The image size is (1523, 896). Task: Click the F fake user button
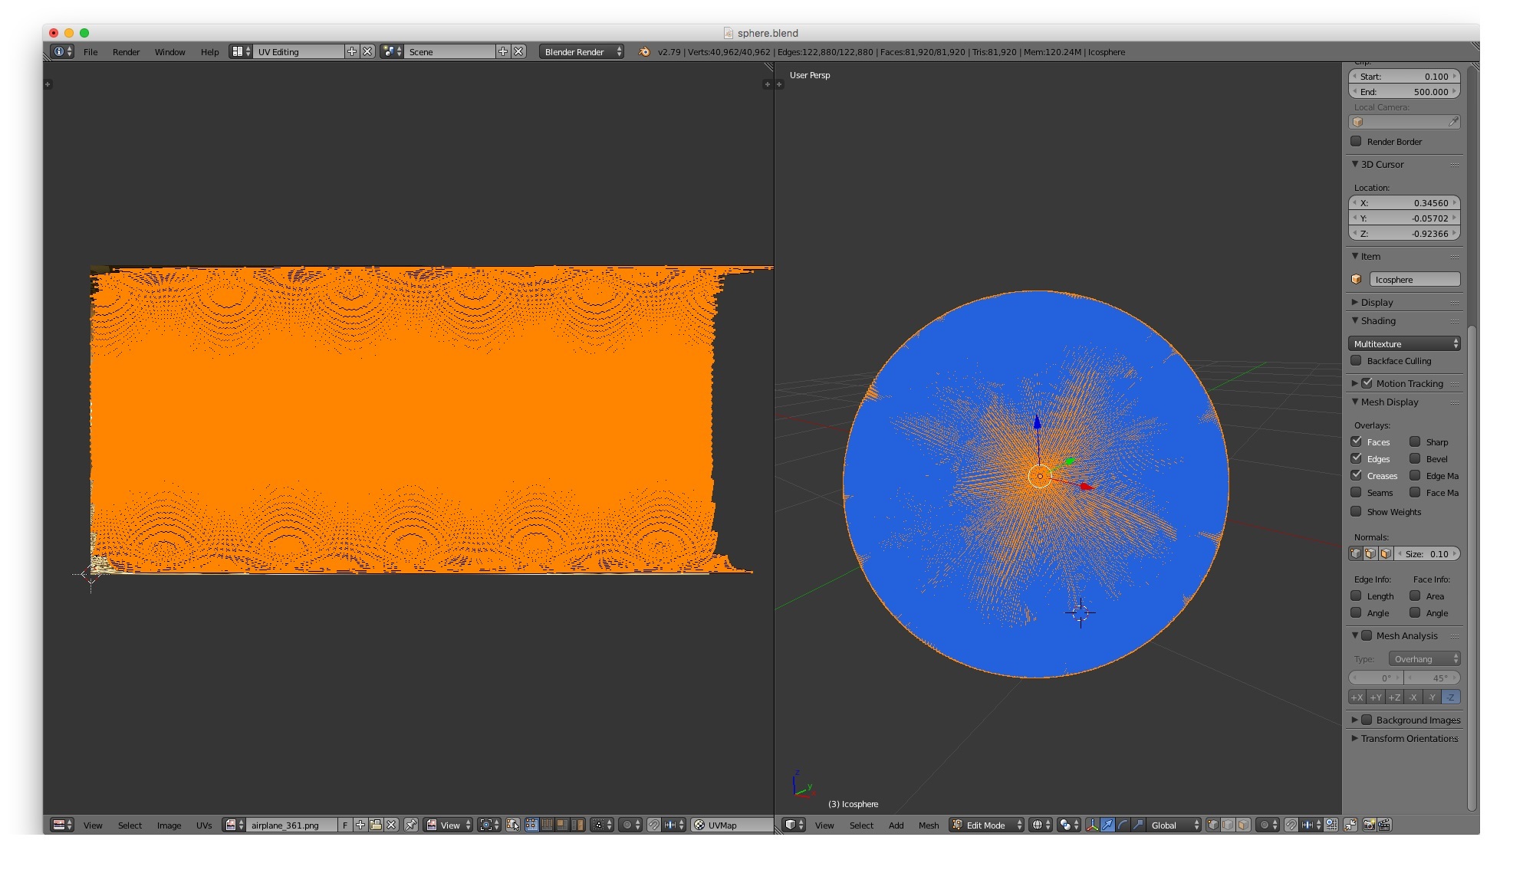tap(345, 825)
